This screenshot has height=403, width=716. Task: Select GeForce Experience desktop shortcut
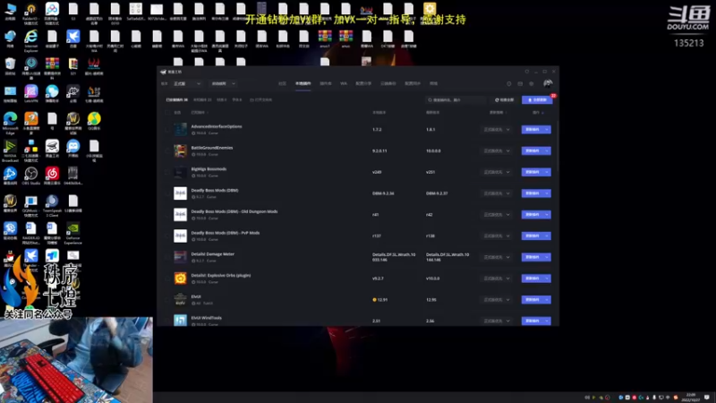click(x=72, y=233)
